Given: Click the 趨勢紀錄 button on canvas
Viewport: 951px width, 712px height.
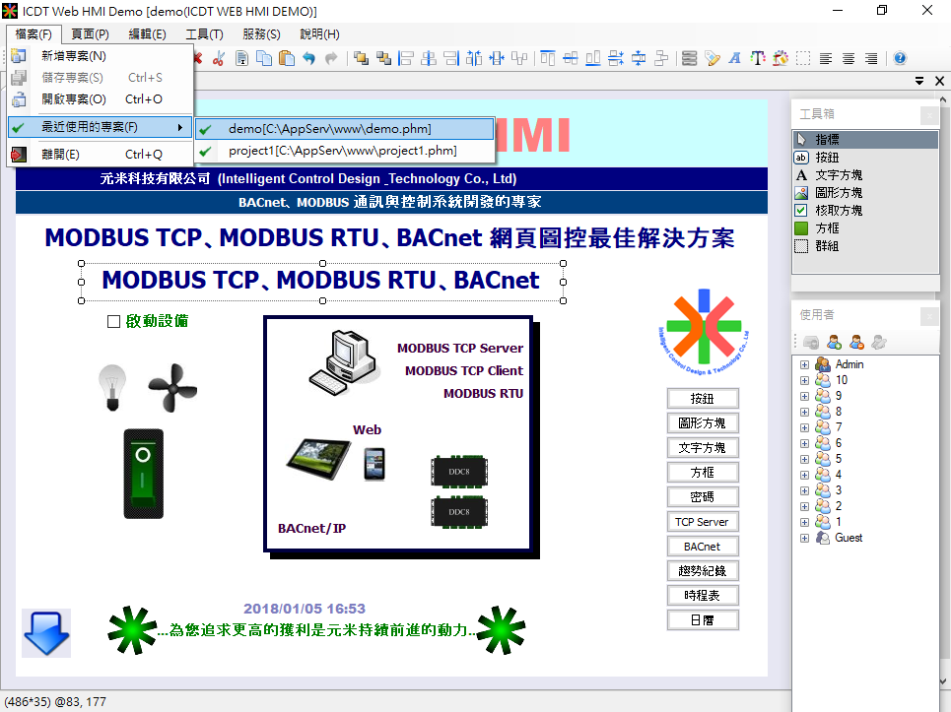Looking at the screenshot, I should tap(702, 571).
